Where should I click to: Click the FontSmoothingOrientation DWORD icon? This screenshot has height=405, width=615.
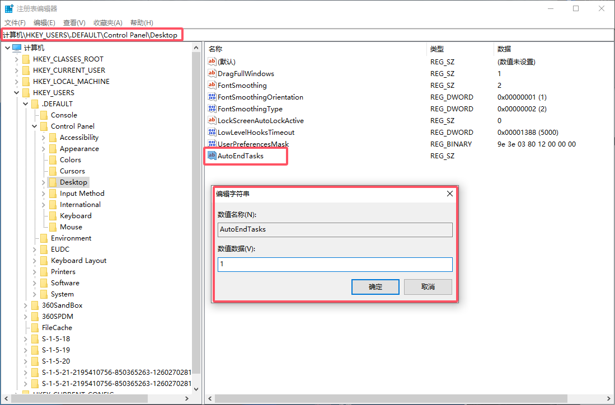pos(213,97)
